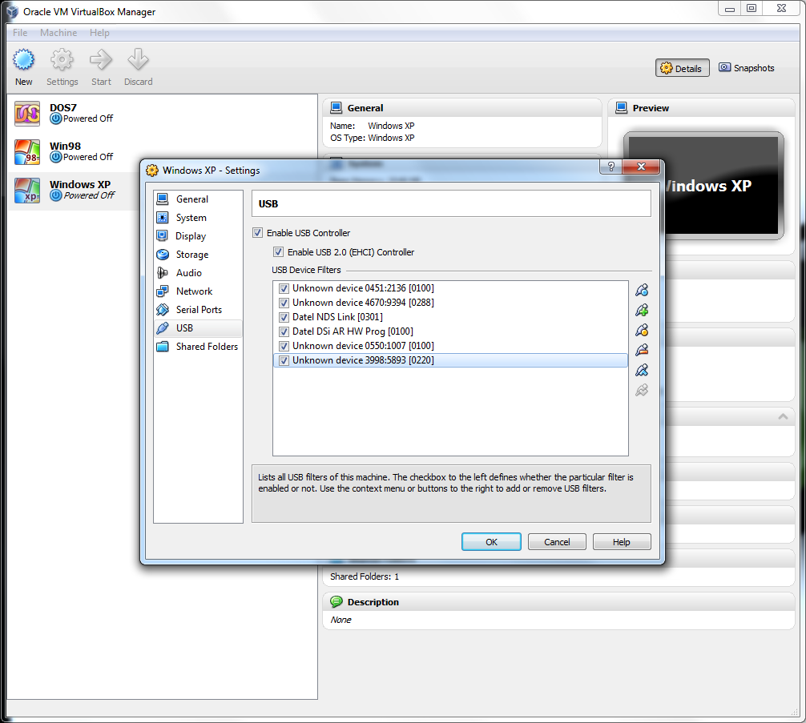806x723 pixels.
Task: Open Serial Ports settings category icon
Action: coord(163,310)
